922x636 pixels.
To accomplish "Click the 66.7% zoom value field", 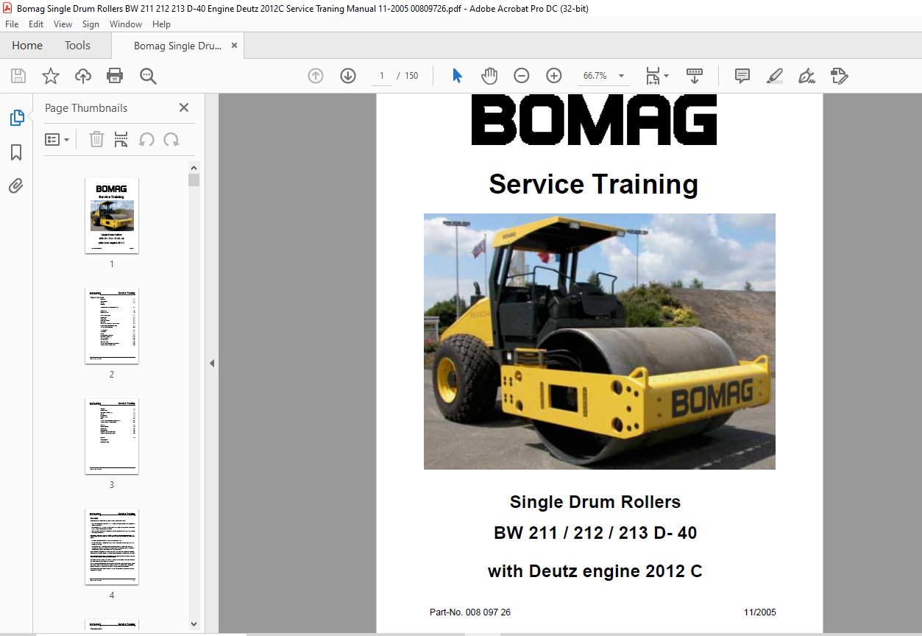I will [x=595, y=76].
